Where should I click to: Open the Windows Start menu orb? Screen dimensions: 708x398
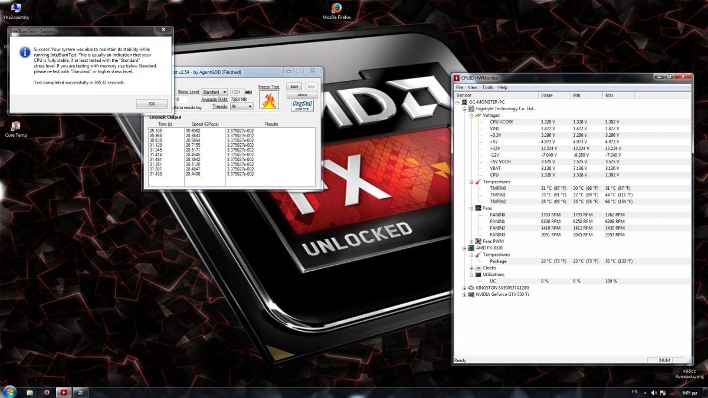coord(10,392)
